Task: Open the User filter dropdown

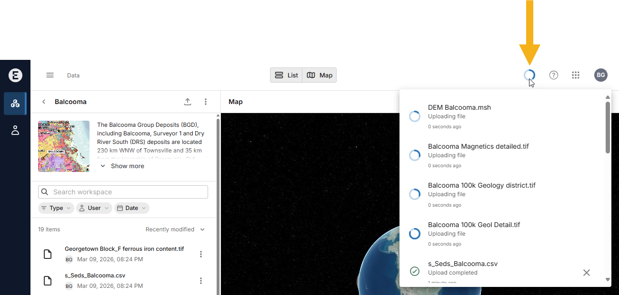Action: coord(94,208)
